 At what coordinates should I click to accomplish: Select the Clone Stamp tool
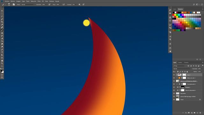click(2, 33)
